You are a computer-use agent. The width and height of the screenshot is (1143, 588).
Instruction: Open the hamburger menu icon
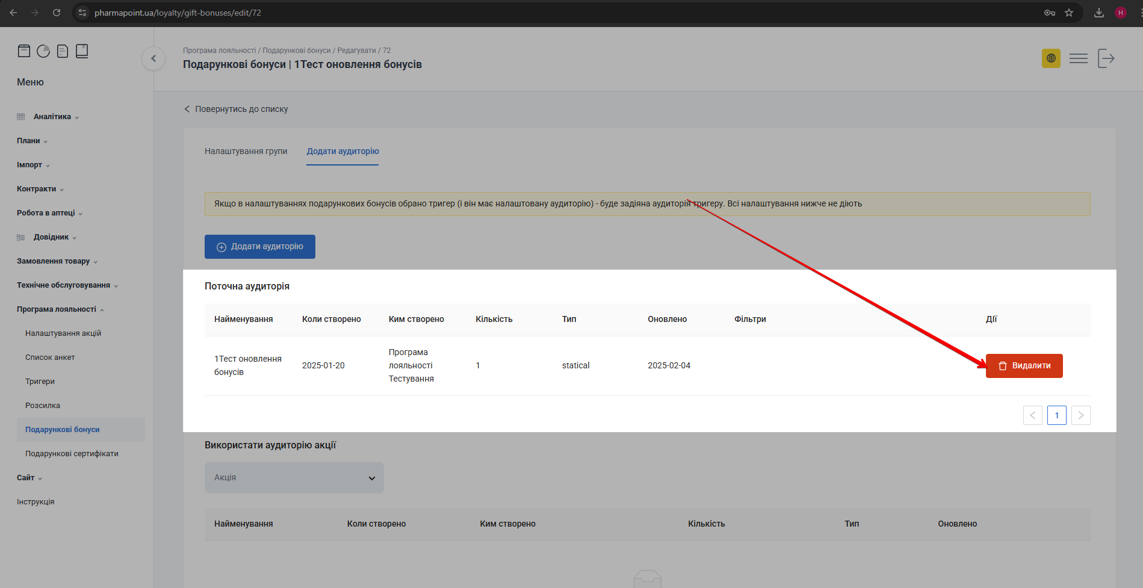pos(1079,58)
